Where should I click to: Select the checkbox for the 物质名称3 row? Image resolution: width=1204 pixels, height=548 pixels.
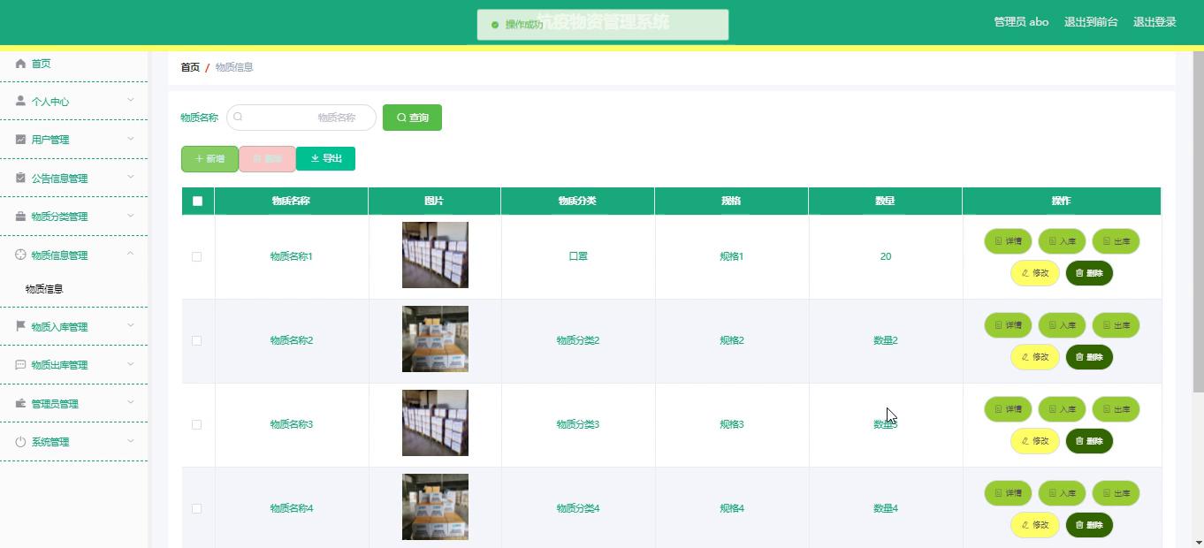(196, 424)
